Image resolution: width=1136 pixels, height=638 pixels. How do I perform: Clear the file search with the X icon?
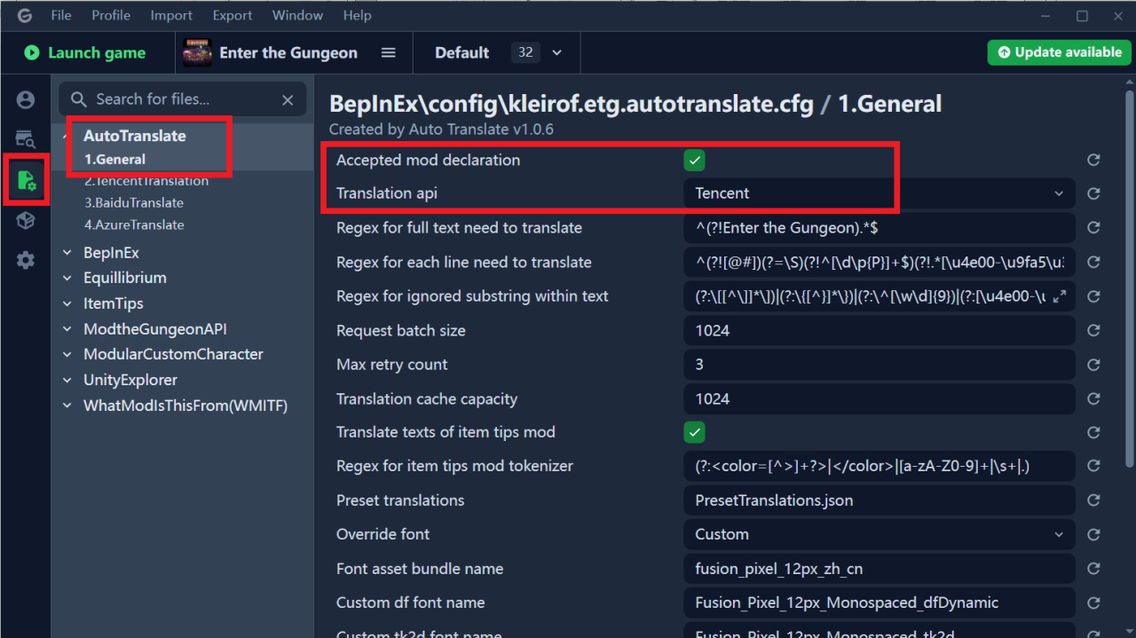click(288, 100)
